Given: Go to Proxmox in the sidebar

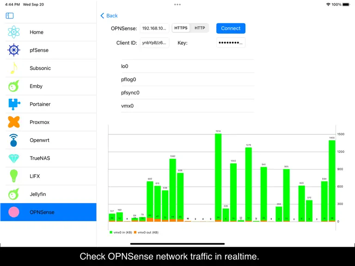Looking at the screenshot, I should pos(49,122).
